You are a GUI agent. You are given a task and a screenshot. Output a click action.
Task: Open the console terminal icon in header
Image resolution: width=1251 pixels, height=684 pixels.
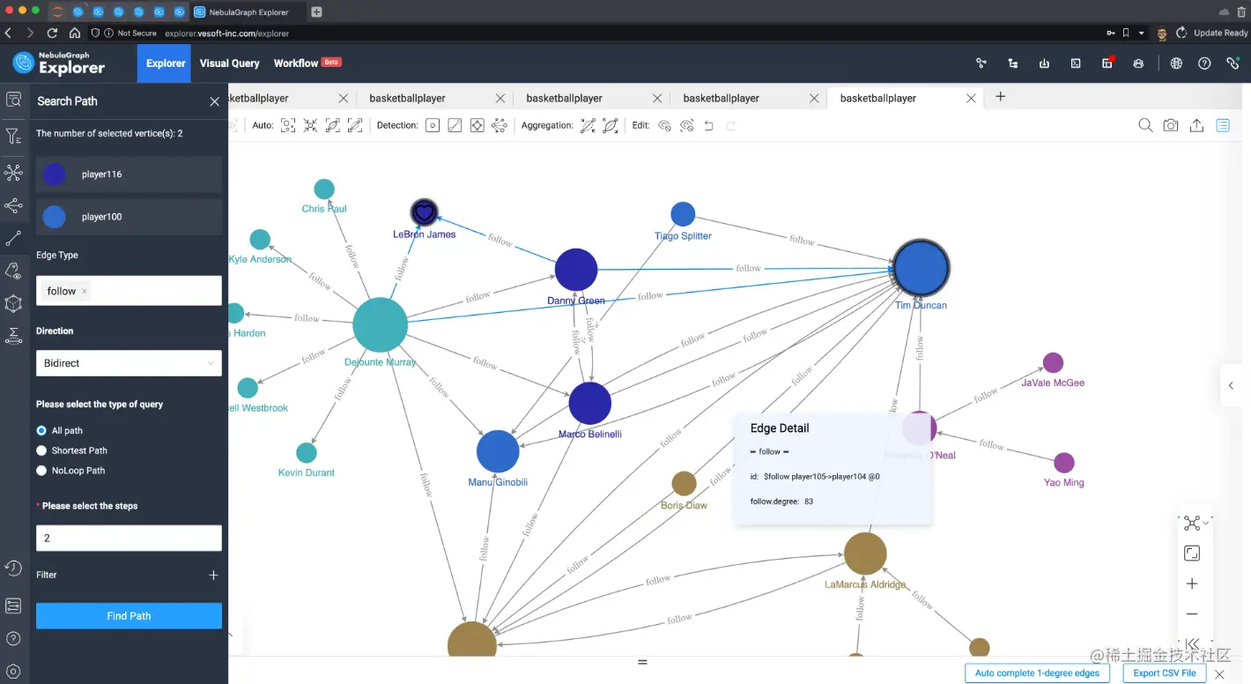1076,63
